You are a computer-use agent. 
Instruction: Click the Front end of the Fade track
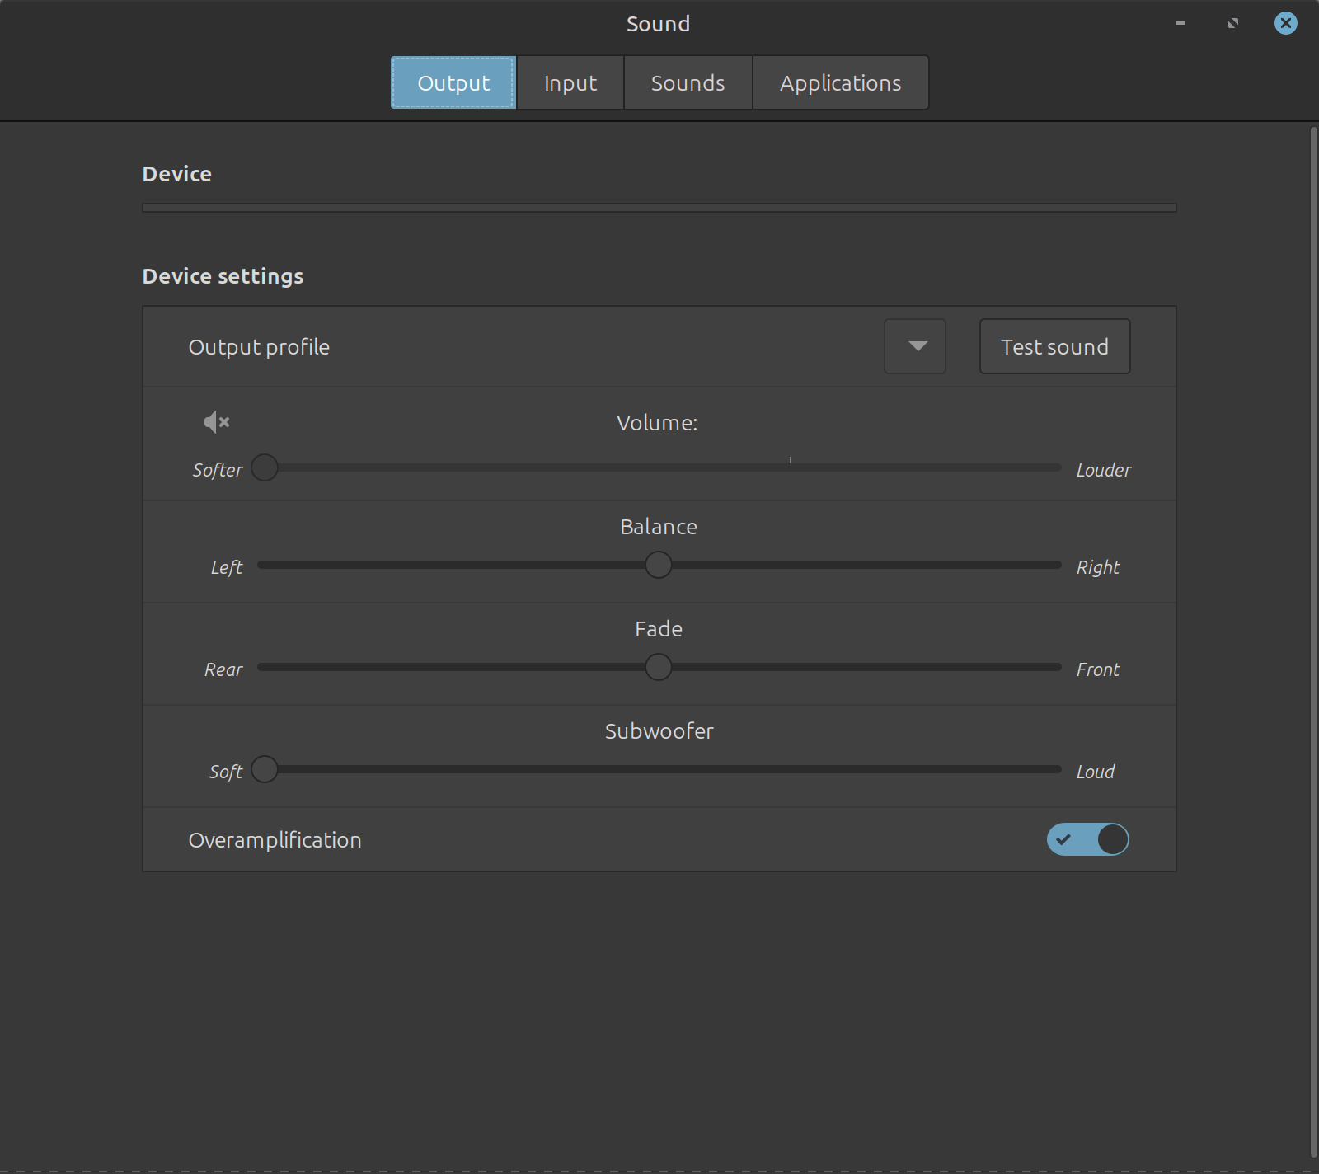[x=1054, y=667]
